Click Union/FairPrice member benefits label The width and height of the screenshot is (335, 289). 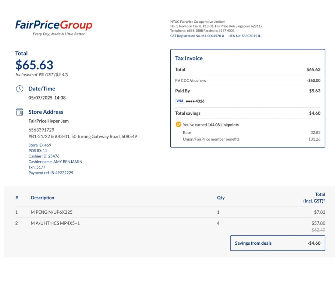click(x=211, y=139)
